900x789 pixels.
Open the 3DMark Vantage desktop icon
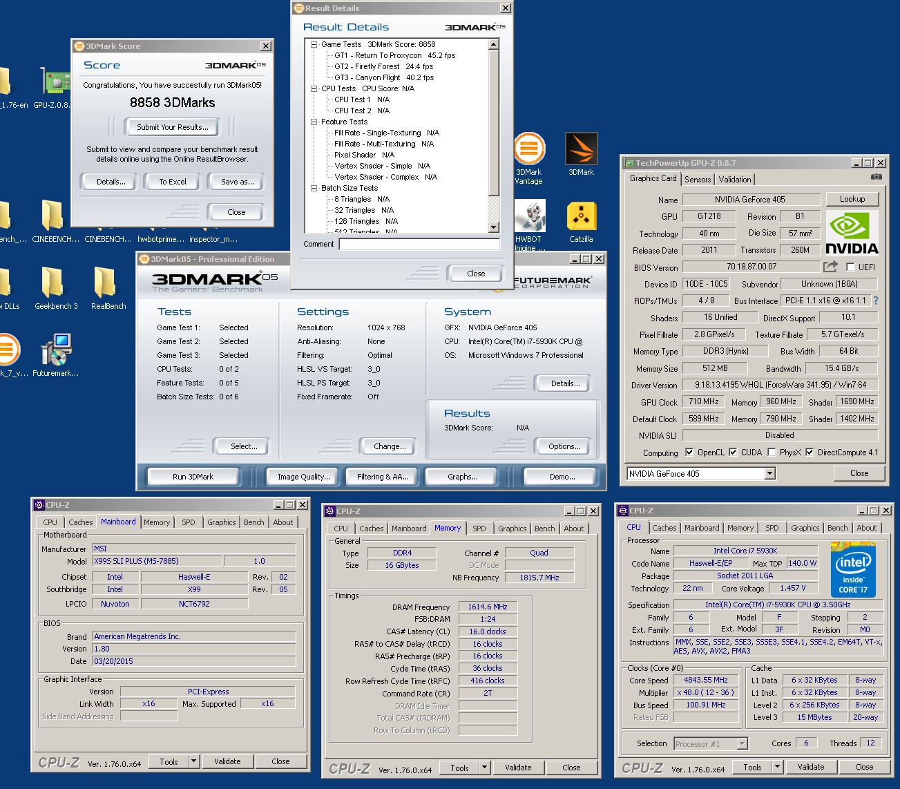coord(529,159)
